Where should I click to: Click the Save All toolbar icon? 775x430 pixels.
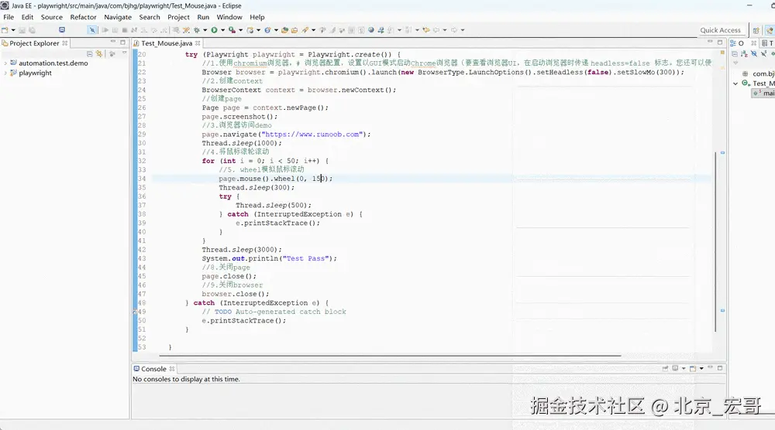tap(32, 30)
